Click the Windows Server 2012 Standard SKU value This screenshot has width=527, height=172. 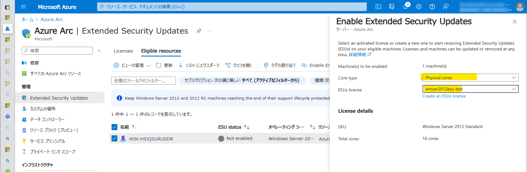(x=452, y=127)
